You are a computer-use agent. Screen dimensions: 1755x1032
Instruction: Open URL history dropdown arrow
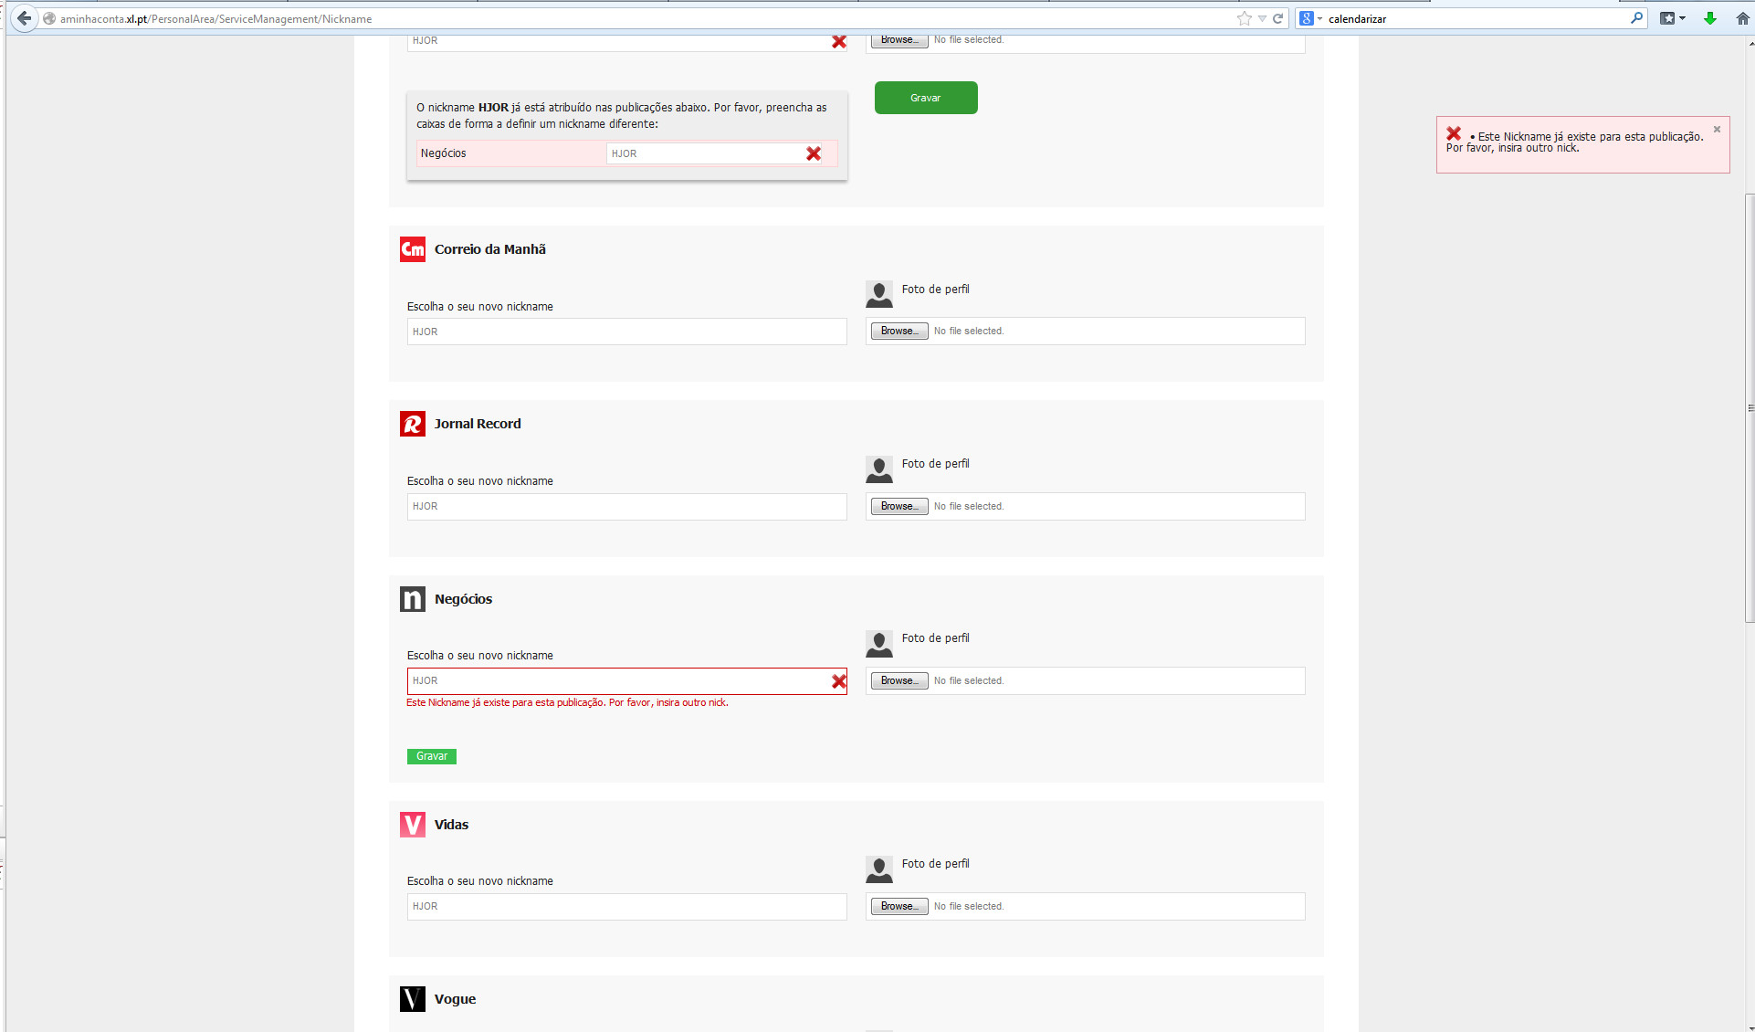coord(1262,18)
